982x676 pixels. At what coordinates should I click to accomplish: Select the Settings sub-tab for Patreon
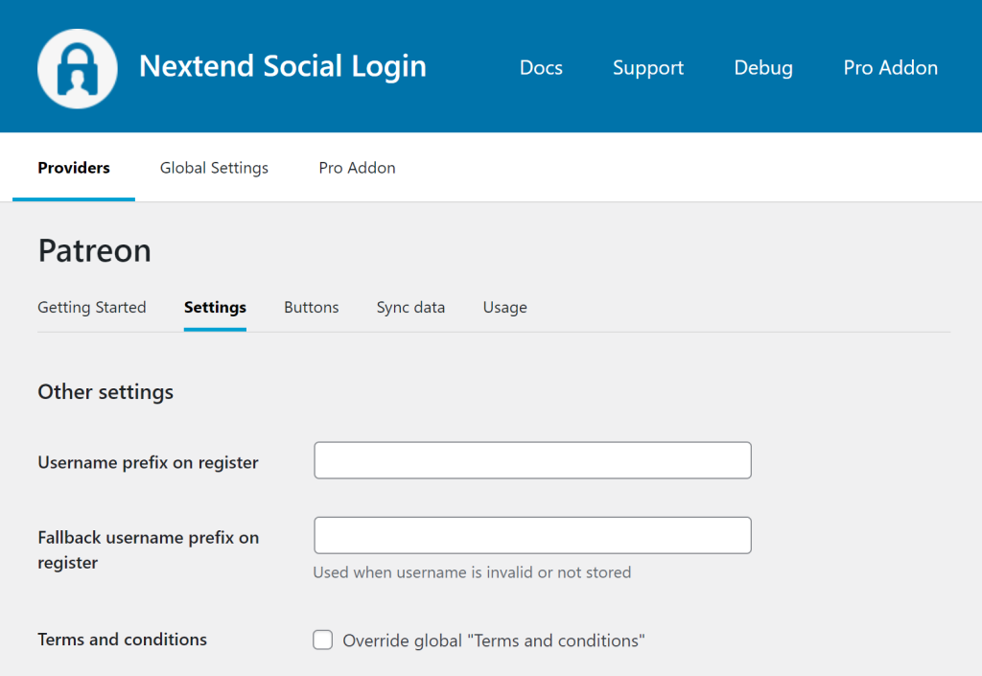pyautogui.click(x=215, y=308)
